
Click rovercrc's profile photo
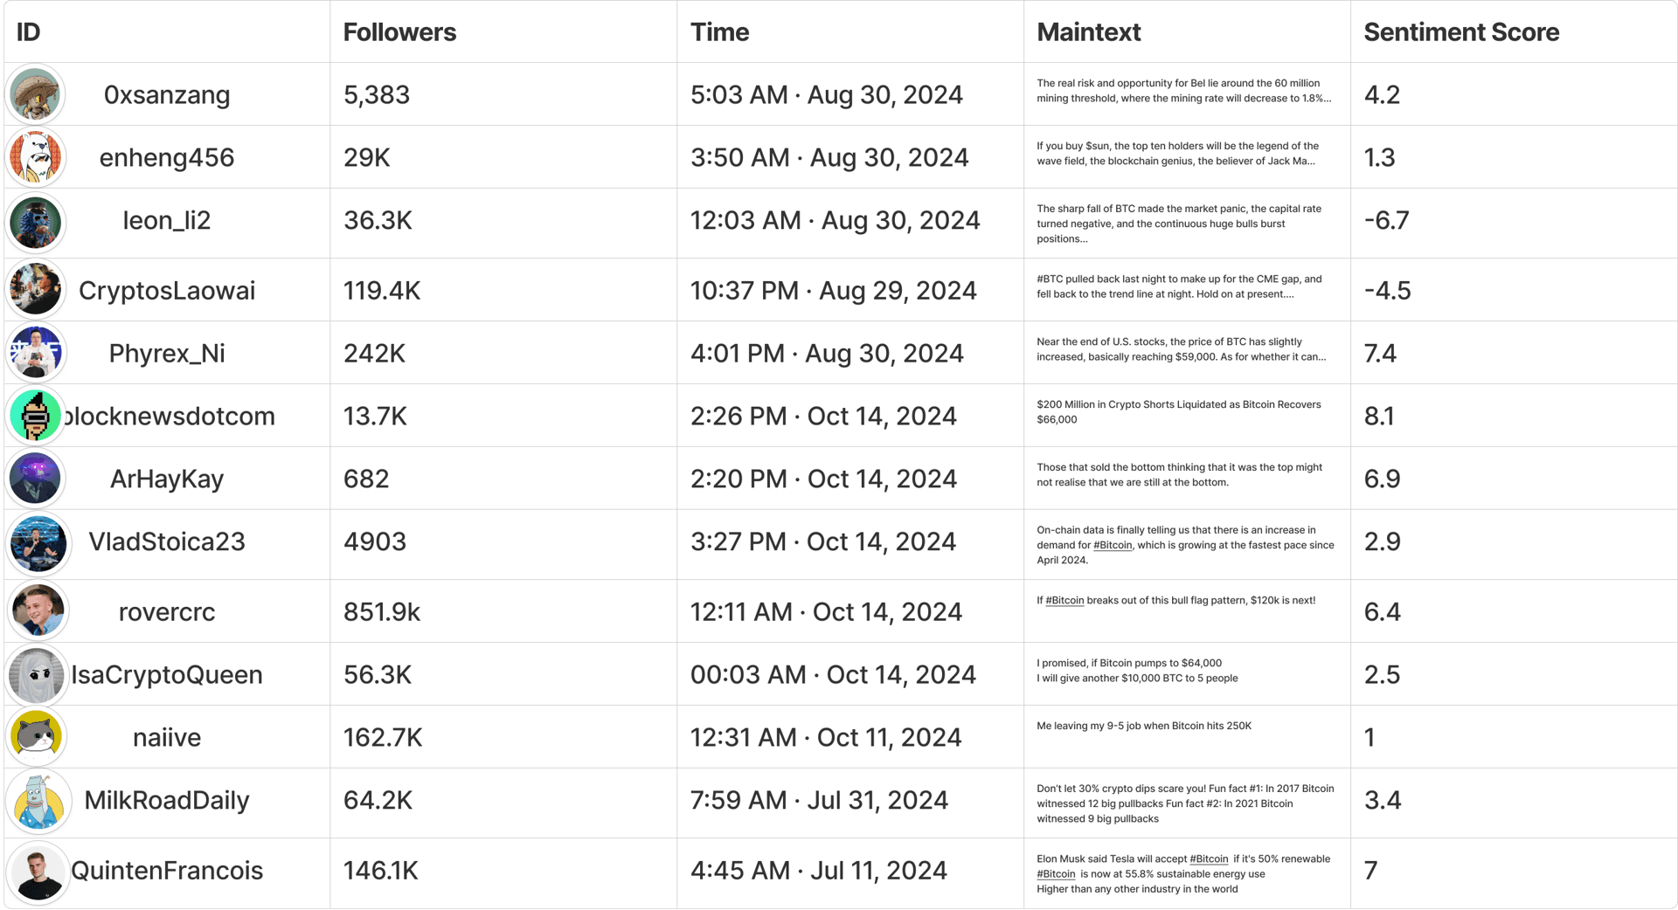coord(38,610)
